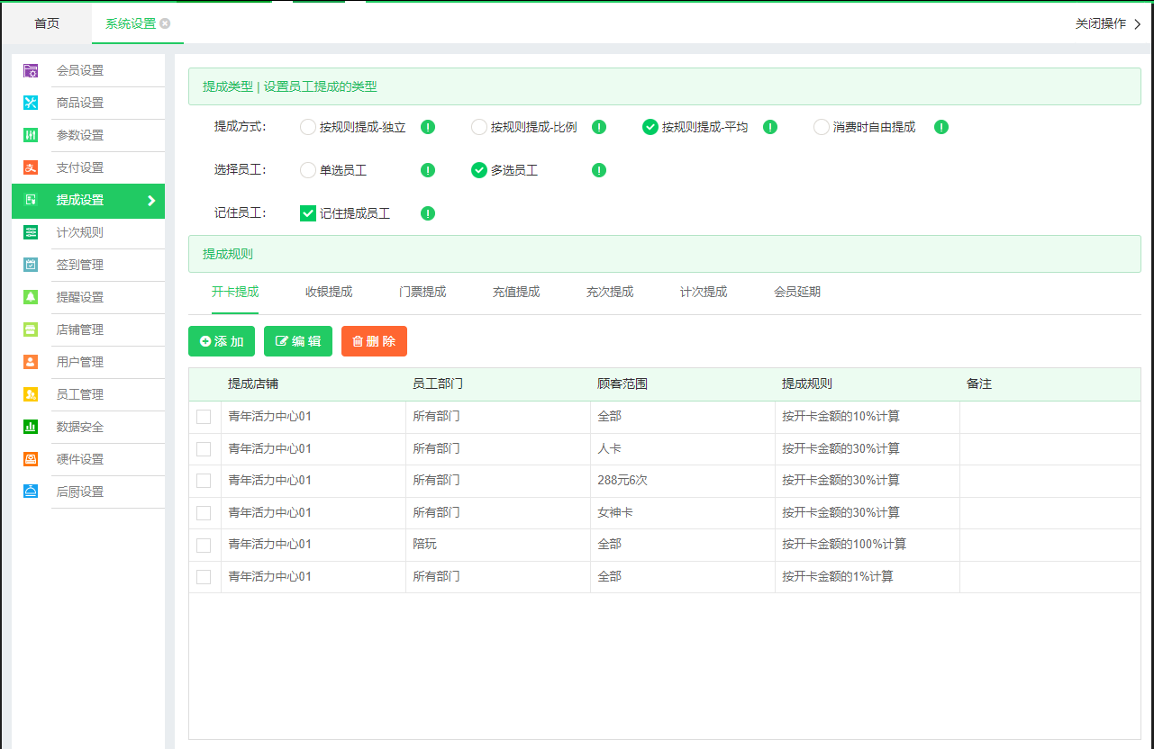Viewport: 1154px width, 749px height.
Task: Click the 提成规则 column header
Action: [807, 384]
